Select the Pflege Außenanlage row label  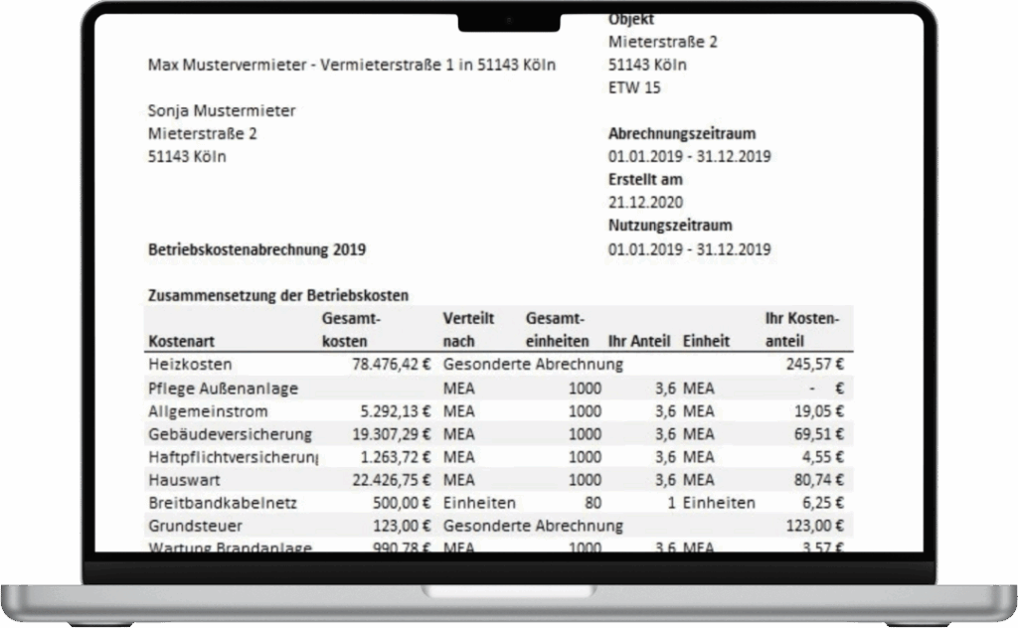pos(223,388)
